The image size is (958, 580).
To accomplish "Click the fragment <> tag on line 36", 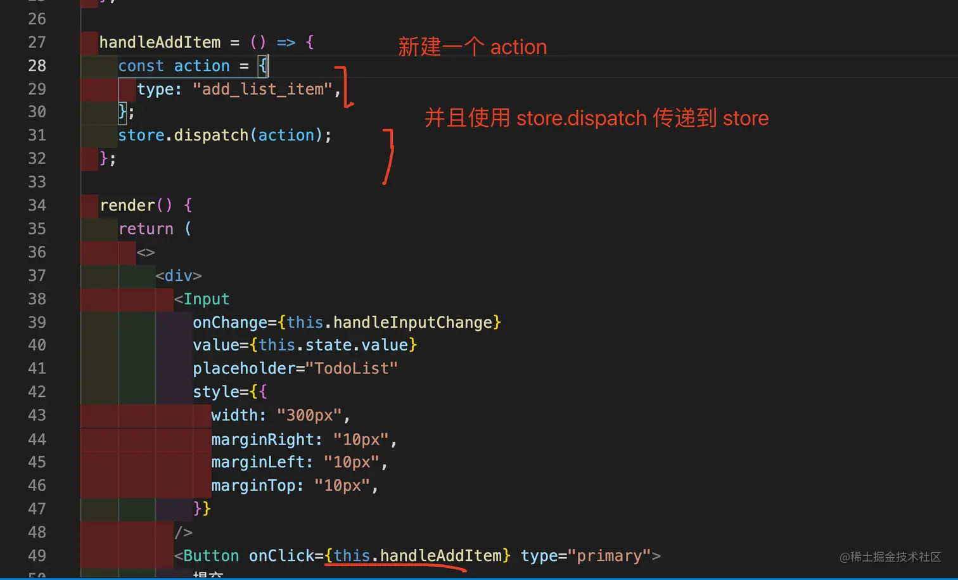I will (146, 252).
